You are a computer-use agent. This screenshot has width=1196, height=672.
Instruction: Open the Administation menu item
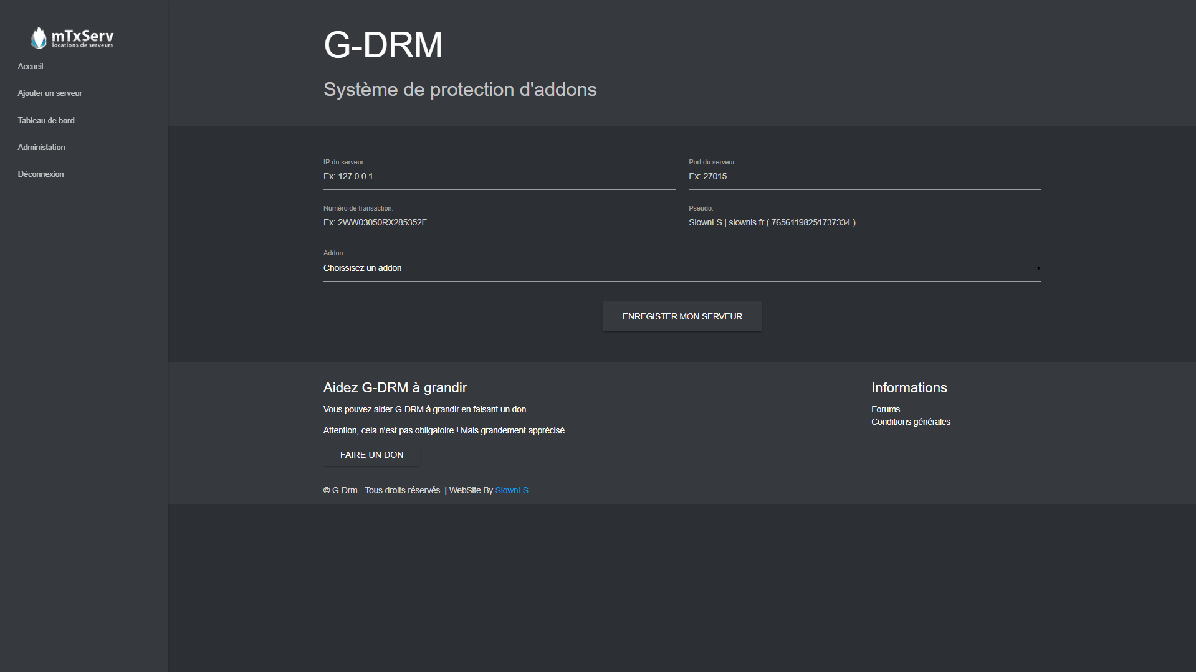click(x=41, y=147)
